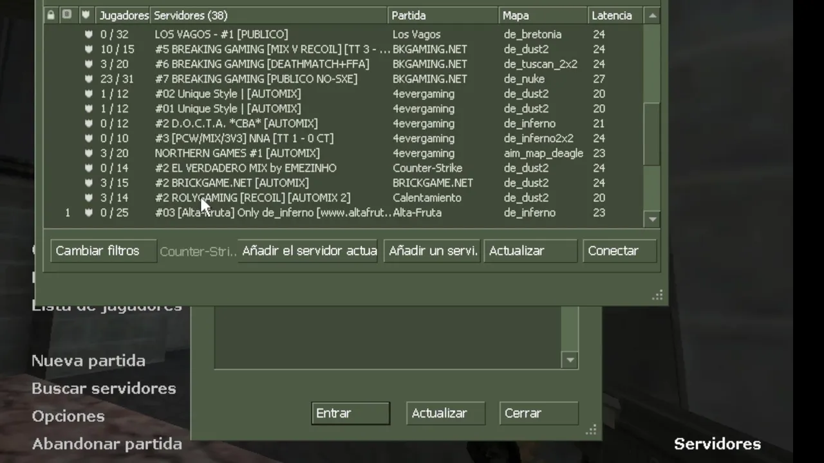Screen dimensions: 824x463
Task: Open Opciones from main menu
Action: (x=68, y=417)
